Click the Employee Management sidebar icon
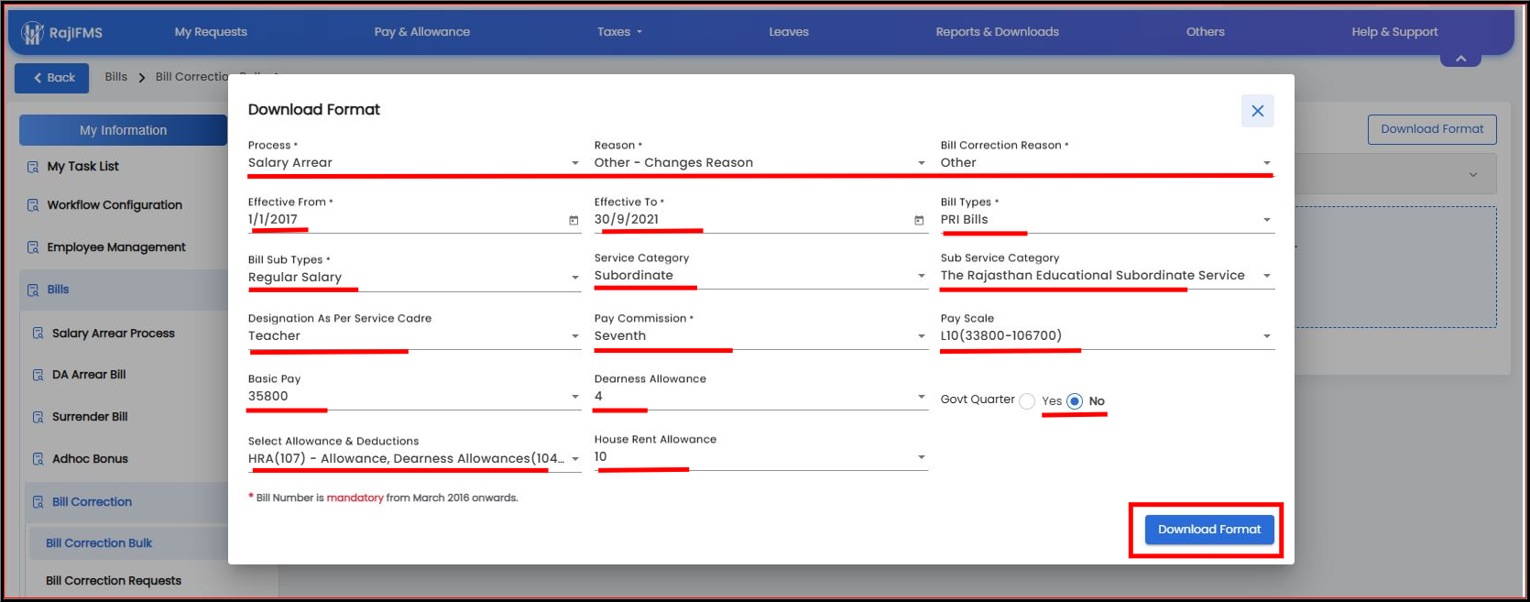Screen dimensions: 1530x602 (x=33, y=247)
